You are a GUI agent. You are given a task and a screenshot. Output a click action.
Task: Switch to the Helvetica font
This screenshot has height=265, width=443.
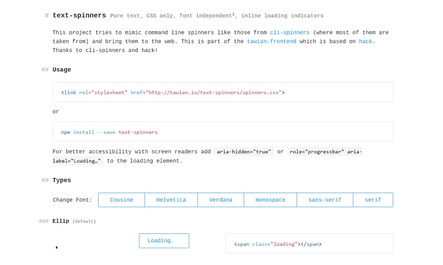(x=171, y=200)
